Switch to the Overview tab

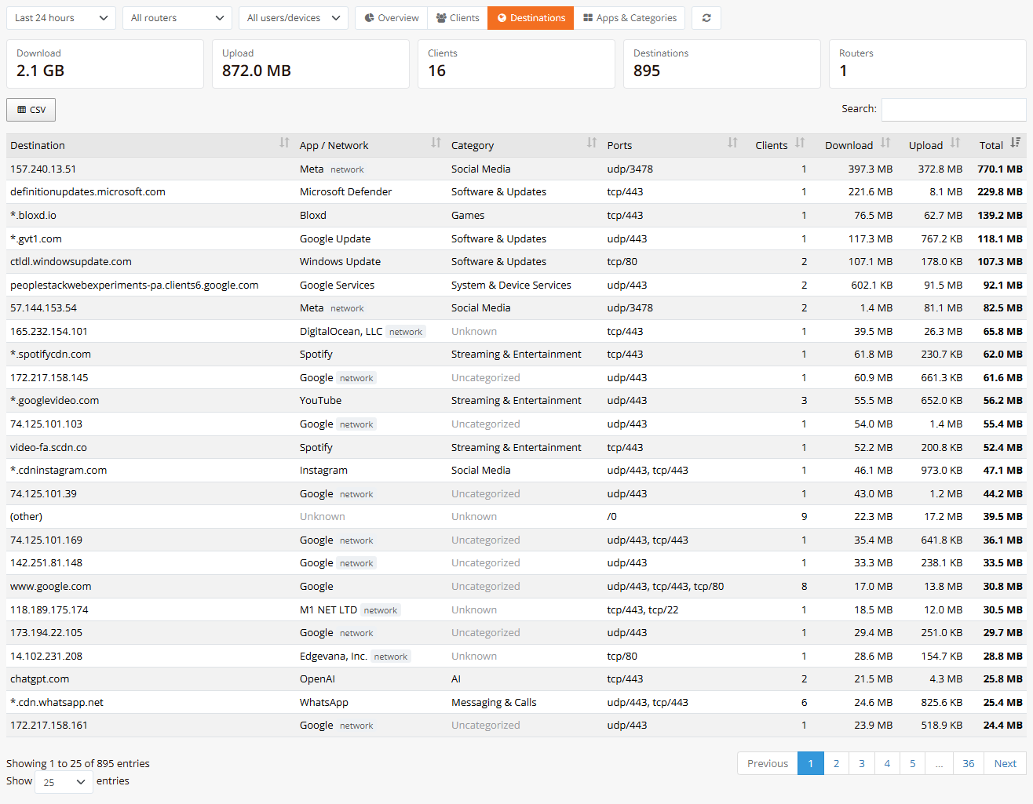(x=392, y=18)
